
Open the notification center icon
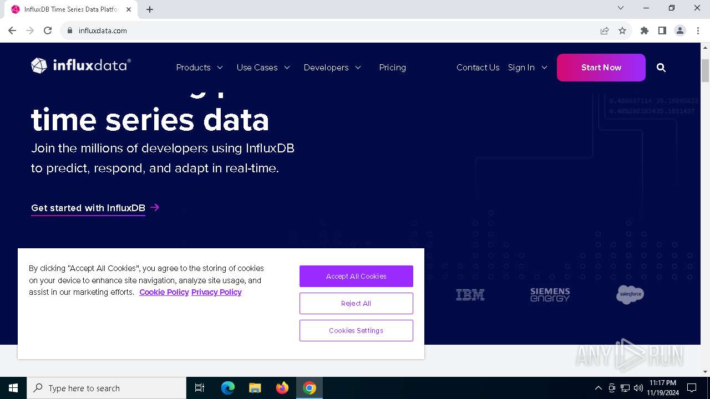tap(692, 388)
